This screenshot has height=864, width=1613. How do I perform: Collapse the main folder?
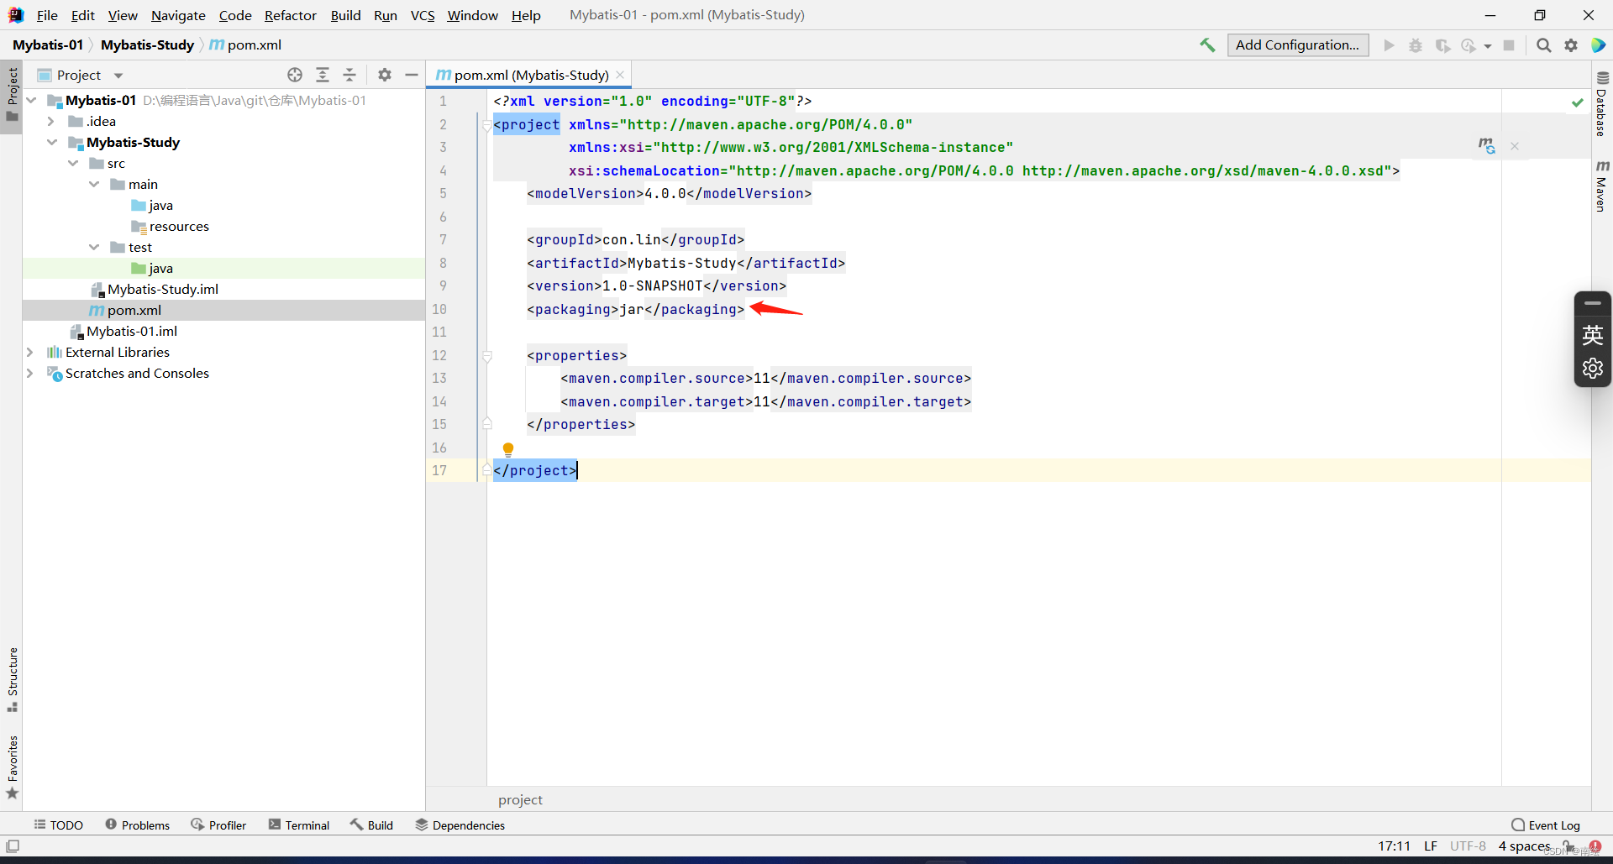coord(94,184)
